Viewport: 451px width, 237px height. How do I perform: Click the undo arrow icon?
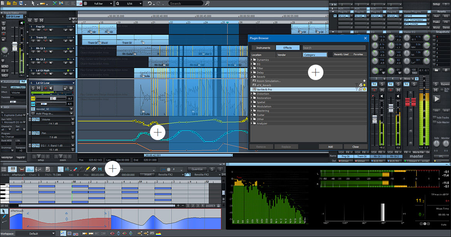click(x=150, y=3)
